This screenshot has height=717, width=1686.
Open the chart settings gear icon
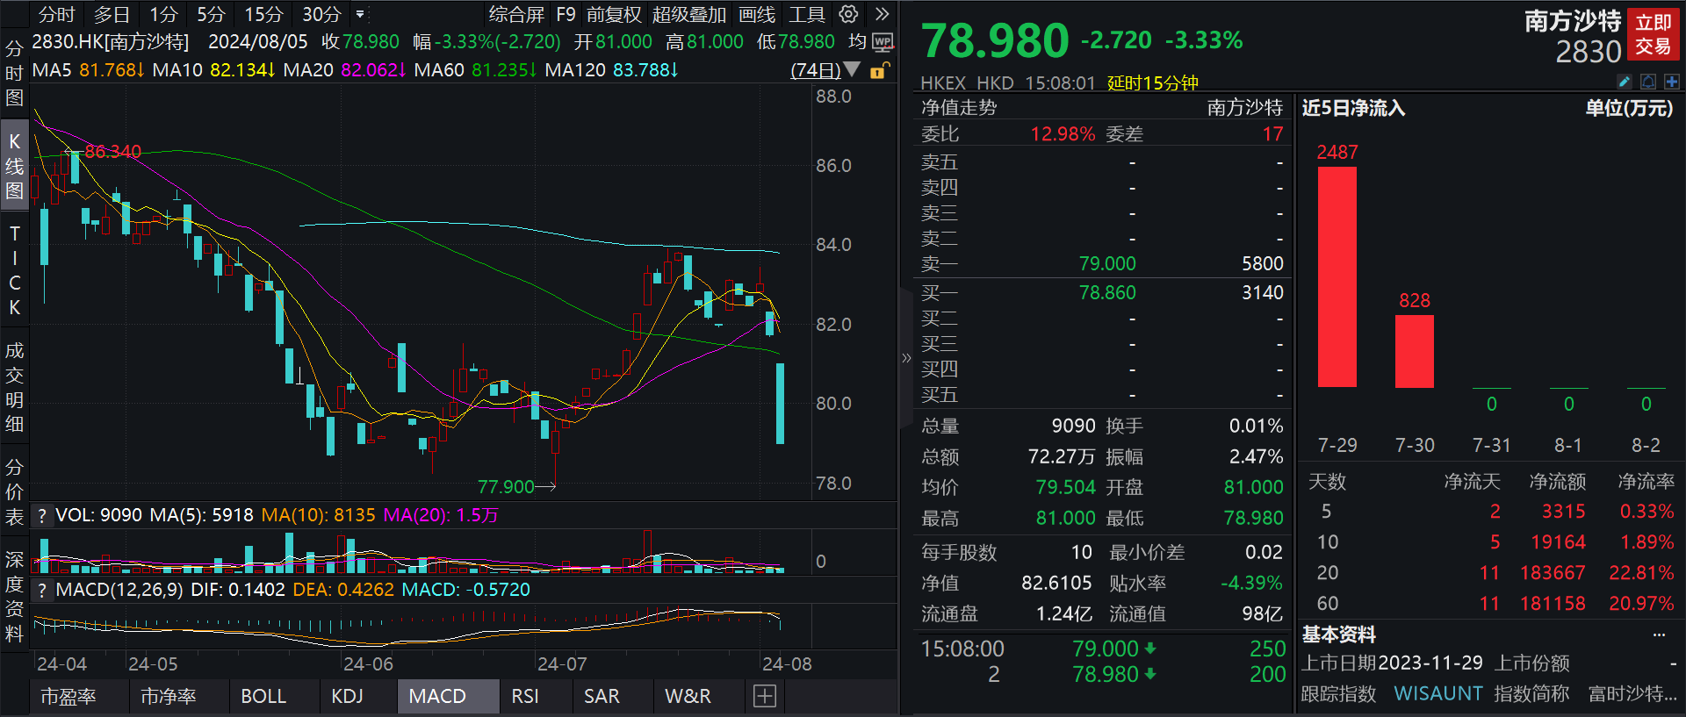(848, 14)
